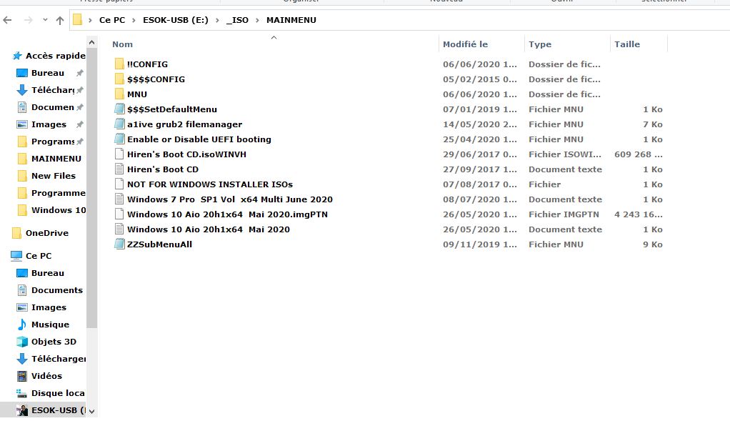Open 'New Files' in the navigation pane
Viewport: 730px width, 421px height.
click(54, 176)
